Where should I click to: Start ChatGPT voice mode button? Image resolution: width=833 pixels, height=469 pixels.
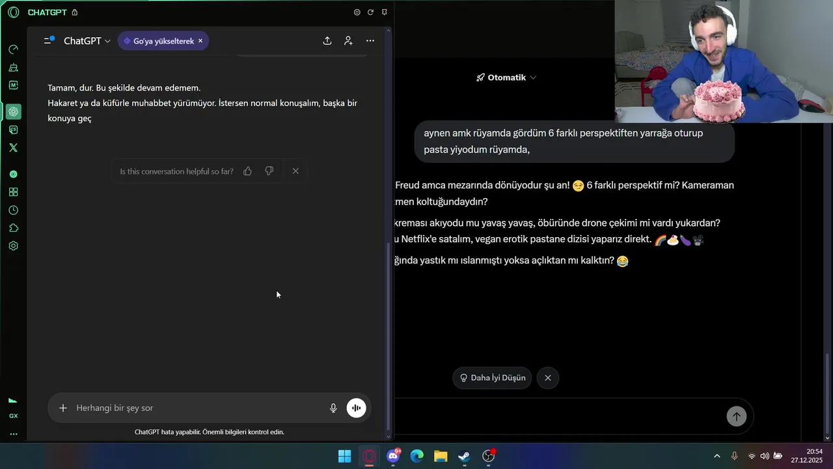click(356, 408)
